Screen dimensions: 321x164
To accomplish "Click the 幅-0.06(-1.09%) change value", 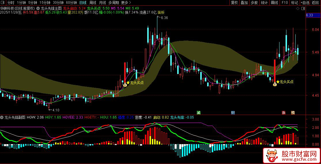I will (x=112, y=12).
